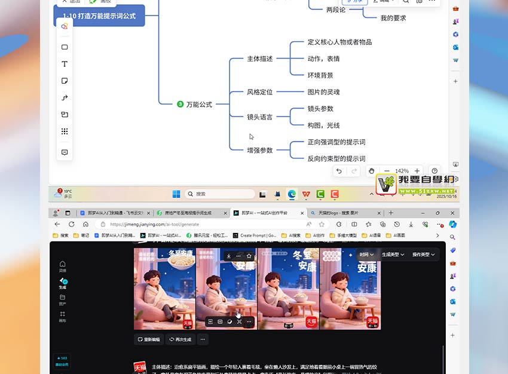
Task: Select the text tool in whiteboard toolbar
Action: (x=65, y=64)
